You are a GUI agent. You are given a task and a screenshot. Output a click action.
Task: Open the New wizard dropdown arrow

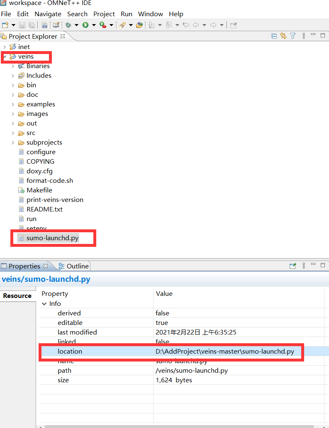[13, 25]
